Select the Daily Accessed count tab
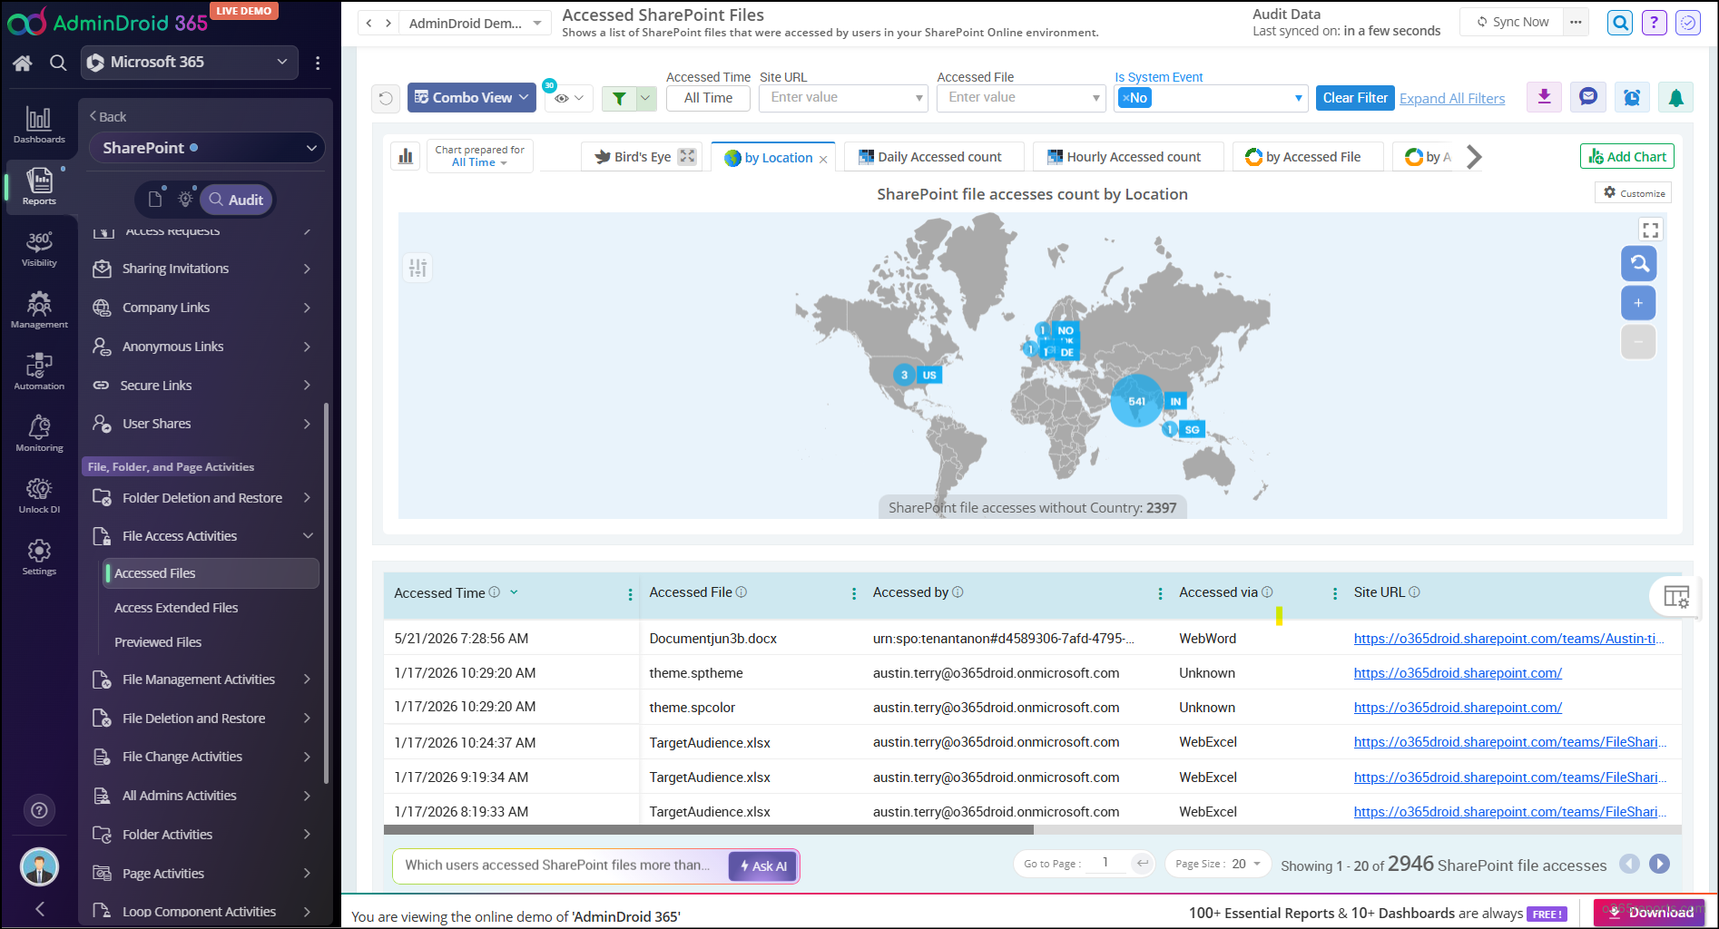1719x929 pixels. (932, 157)
